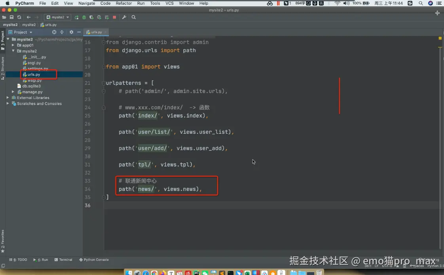Open the VCS menu
The height and width of the screenshot is (275, 444).
[169, 4]
